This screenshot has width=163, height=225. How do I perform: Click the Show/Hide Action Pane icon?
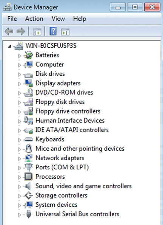tap(65, 32)
